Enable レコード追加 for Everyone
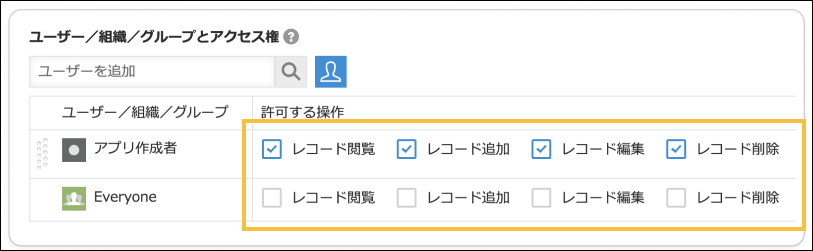 pos(406,198)
